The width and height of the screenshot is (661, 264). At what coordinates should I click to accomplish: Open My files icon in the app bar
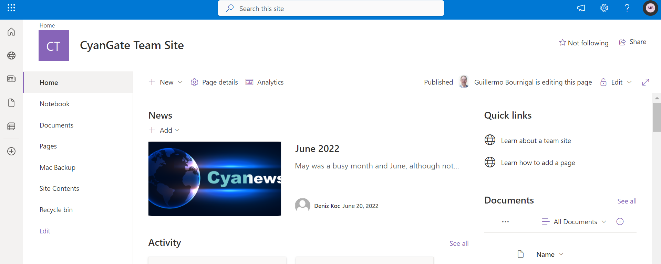tap(11, 103)
